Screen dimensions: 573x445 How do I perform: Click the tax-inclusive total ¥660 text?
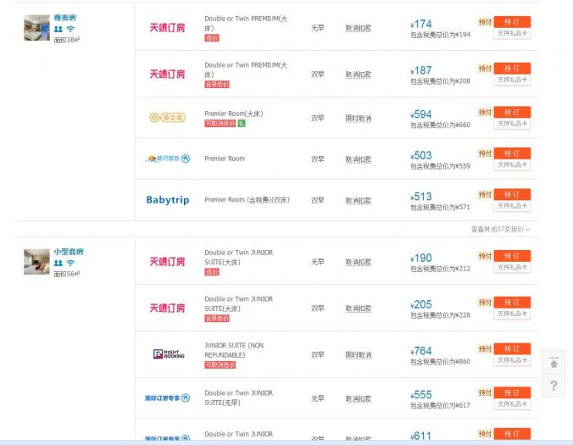click(441, 125)
